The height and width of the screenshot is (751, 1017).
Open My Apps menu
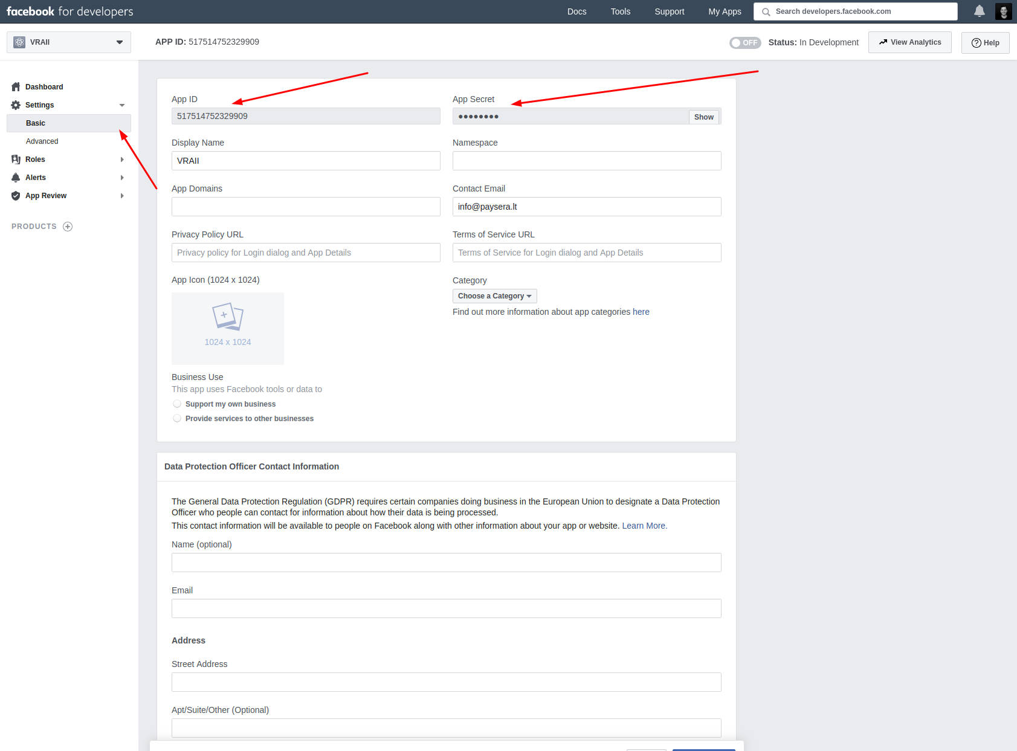coord(725,11)
